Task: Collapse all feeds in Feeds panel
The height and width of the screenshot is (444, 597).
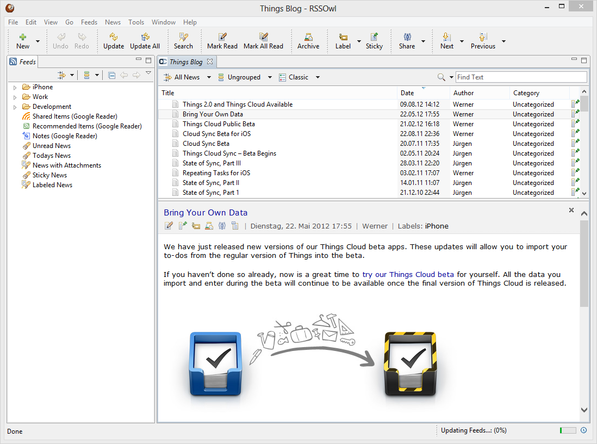Action: point(111,76)
